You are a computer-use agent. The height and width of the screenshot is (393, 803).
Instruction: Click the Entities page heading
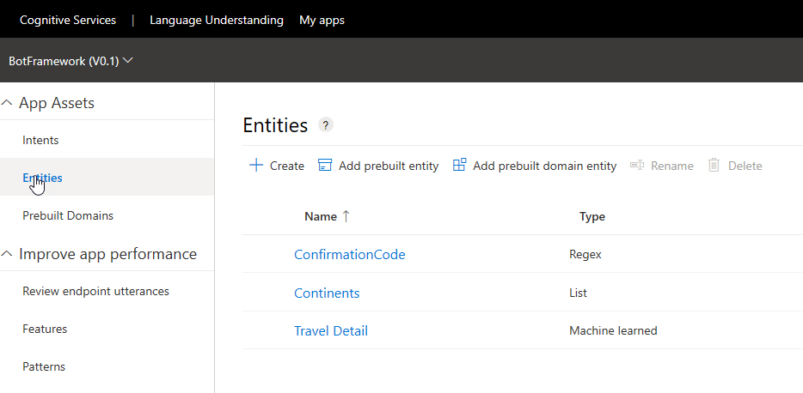point(275,125)
